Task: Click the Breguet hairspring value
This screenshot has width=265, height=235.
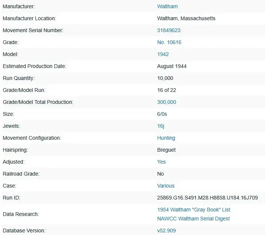Action: click(x=166, y=150)
